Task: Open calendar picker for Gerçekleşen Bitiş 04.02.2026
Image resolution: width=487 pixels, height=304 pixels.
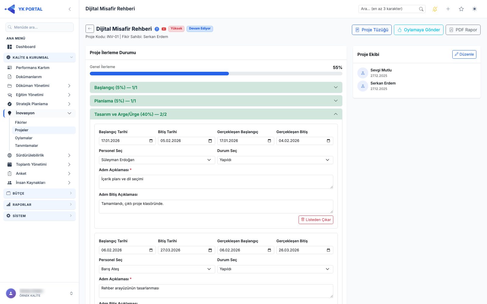Action: point(328,141)
